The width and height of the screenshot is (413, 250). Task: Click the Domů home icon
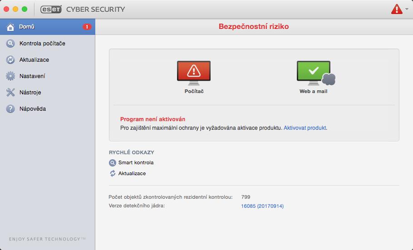10,27
